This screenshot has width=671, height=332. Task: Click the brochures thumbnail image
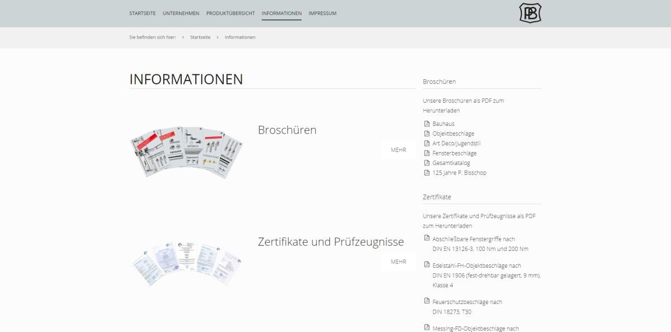click(186, 152)
